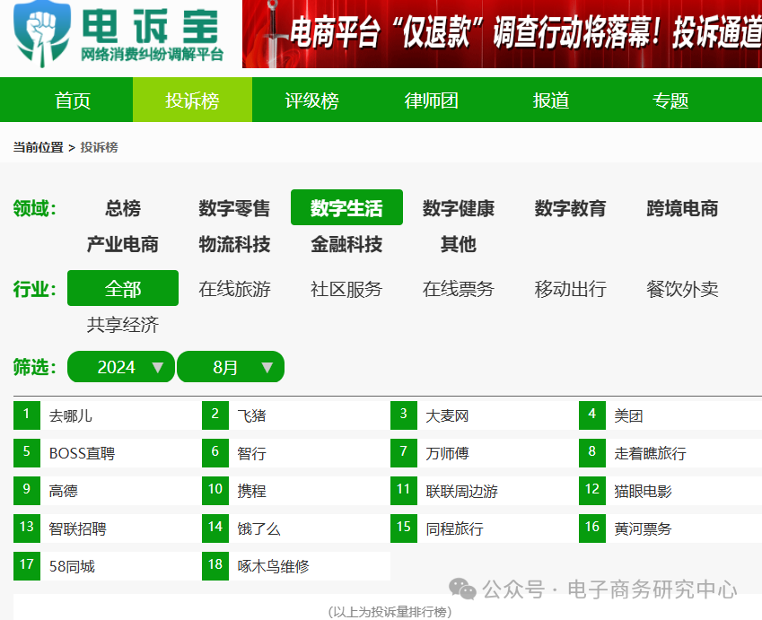This screenshot has height=620, width=762.
Task: Click the highlighted 数字生活 filter button
Action: [346, 207]
